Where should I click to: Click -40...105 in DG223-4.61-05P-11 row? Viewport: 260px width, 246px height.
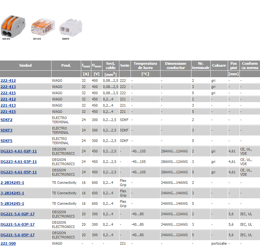tap(138, 172)
